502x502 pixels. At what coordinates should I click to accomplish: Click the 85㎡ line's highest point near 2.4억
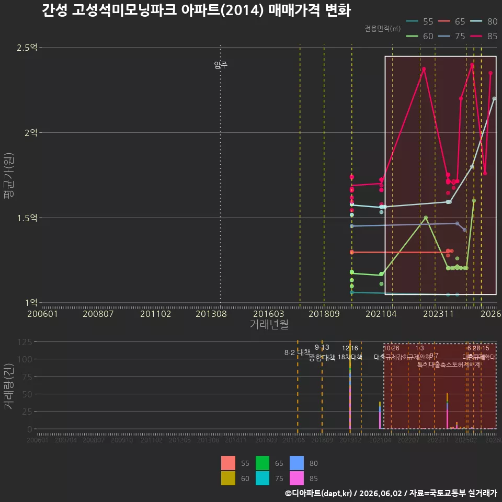tap(472, 65)
